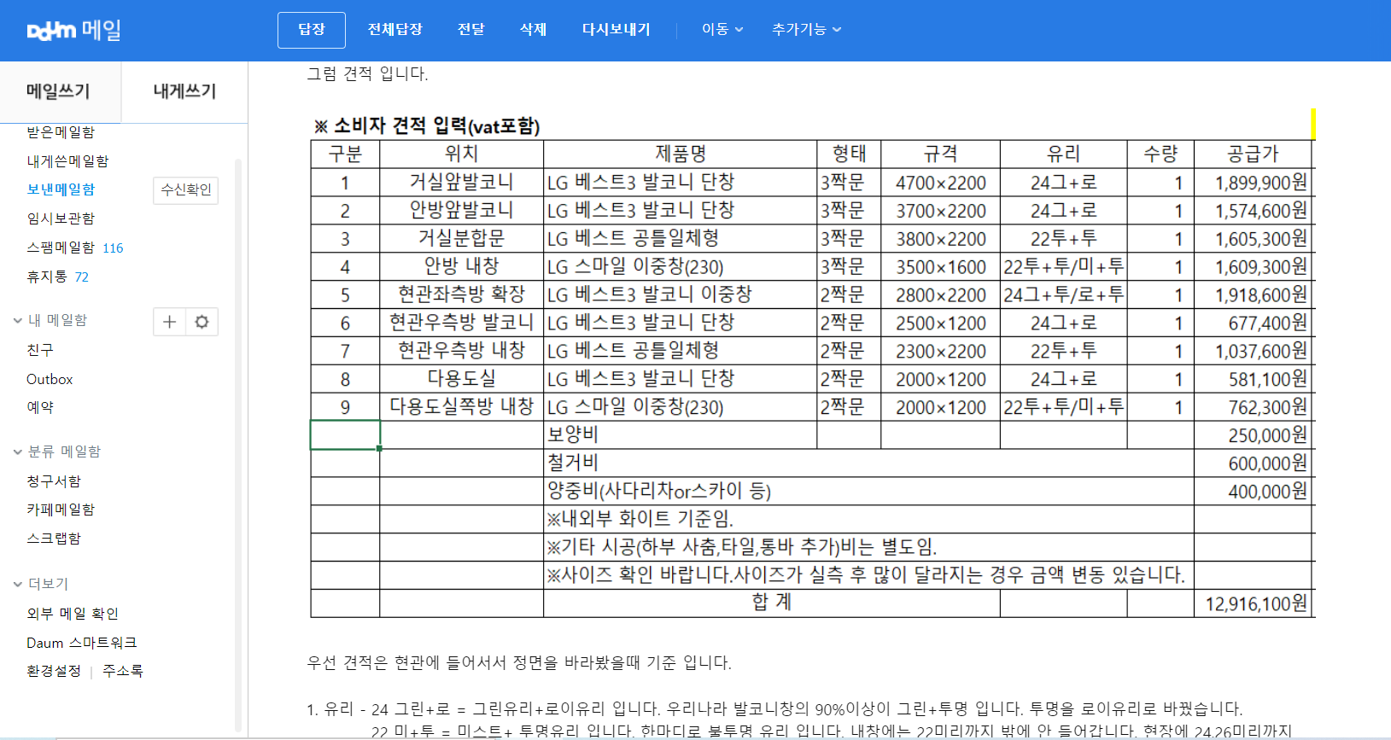1391x740 pixels.
Task: Click the 제품명 column header
Action: point(681,154)
